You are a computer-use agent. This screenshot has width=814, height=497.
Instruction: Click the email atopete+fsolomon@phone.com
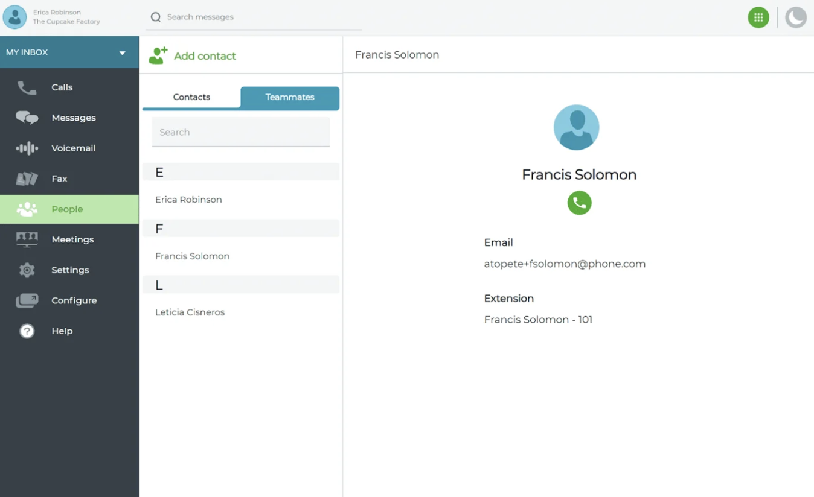point(565,264)
